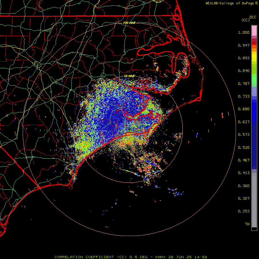
Task: Click the [CC] units label above the legend
Action: [x=245, y=20]
